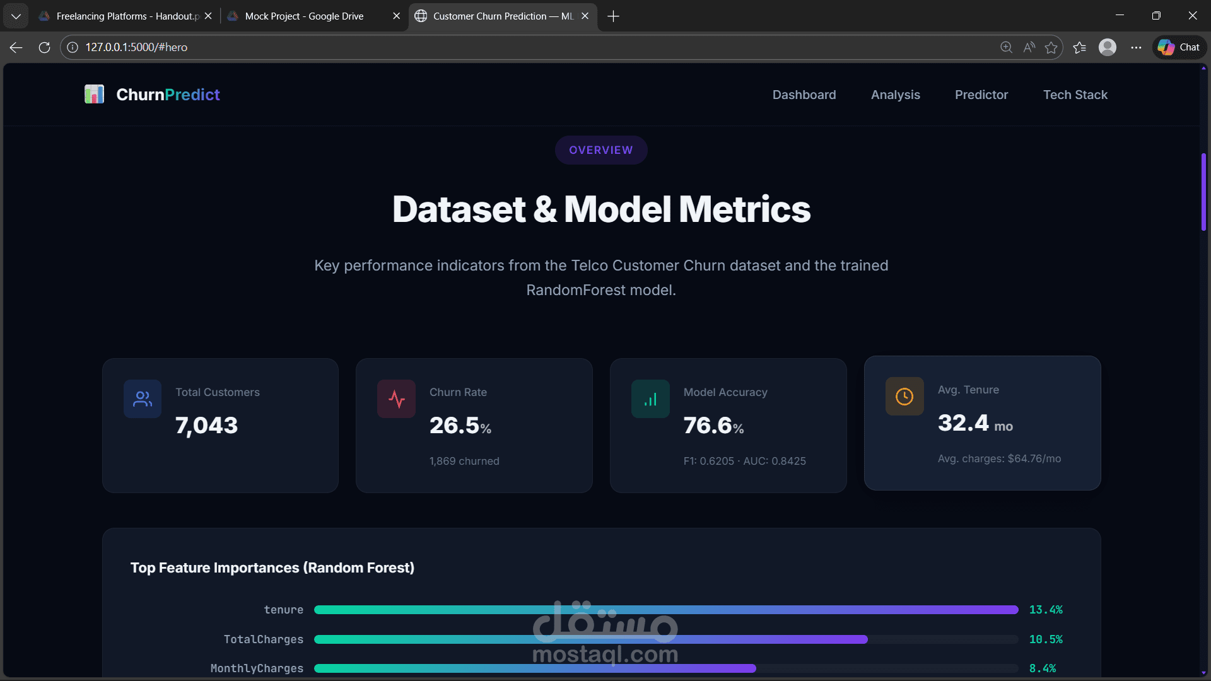Image resolution: width=1211 pixels, height=681 pixels.
Task: Open the Tech Stack nav link
Action: [x=1075, y=95]
